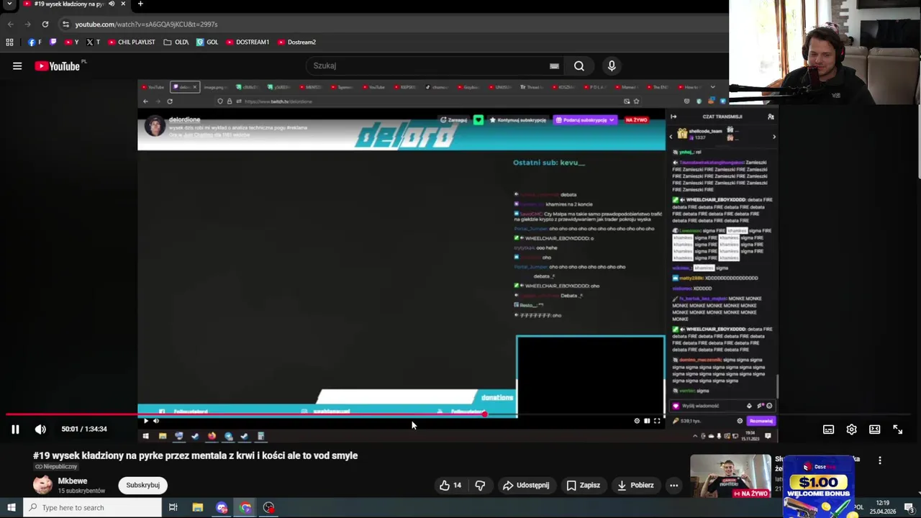Image resolution: width=921 pixels, height=518 pixels.
Task: Pause the YouTube video
Action: 14,430
